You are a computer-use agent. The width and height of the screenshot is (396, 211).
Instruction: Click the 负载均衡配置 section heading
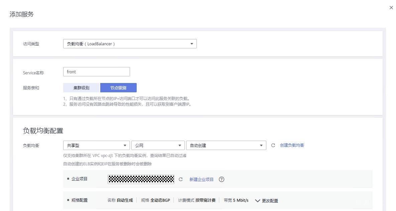[x=43, y=131]
